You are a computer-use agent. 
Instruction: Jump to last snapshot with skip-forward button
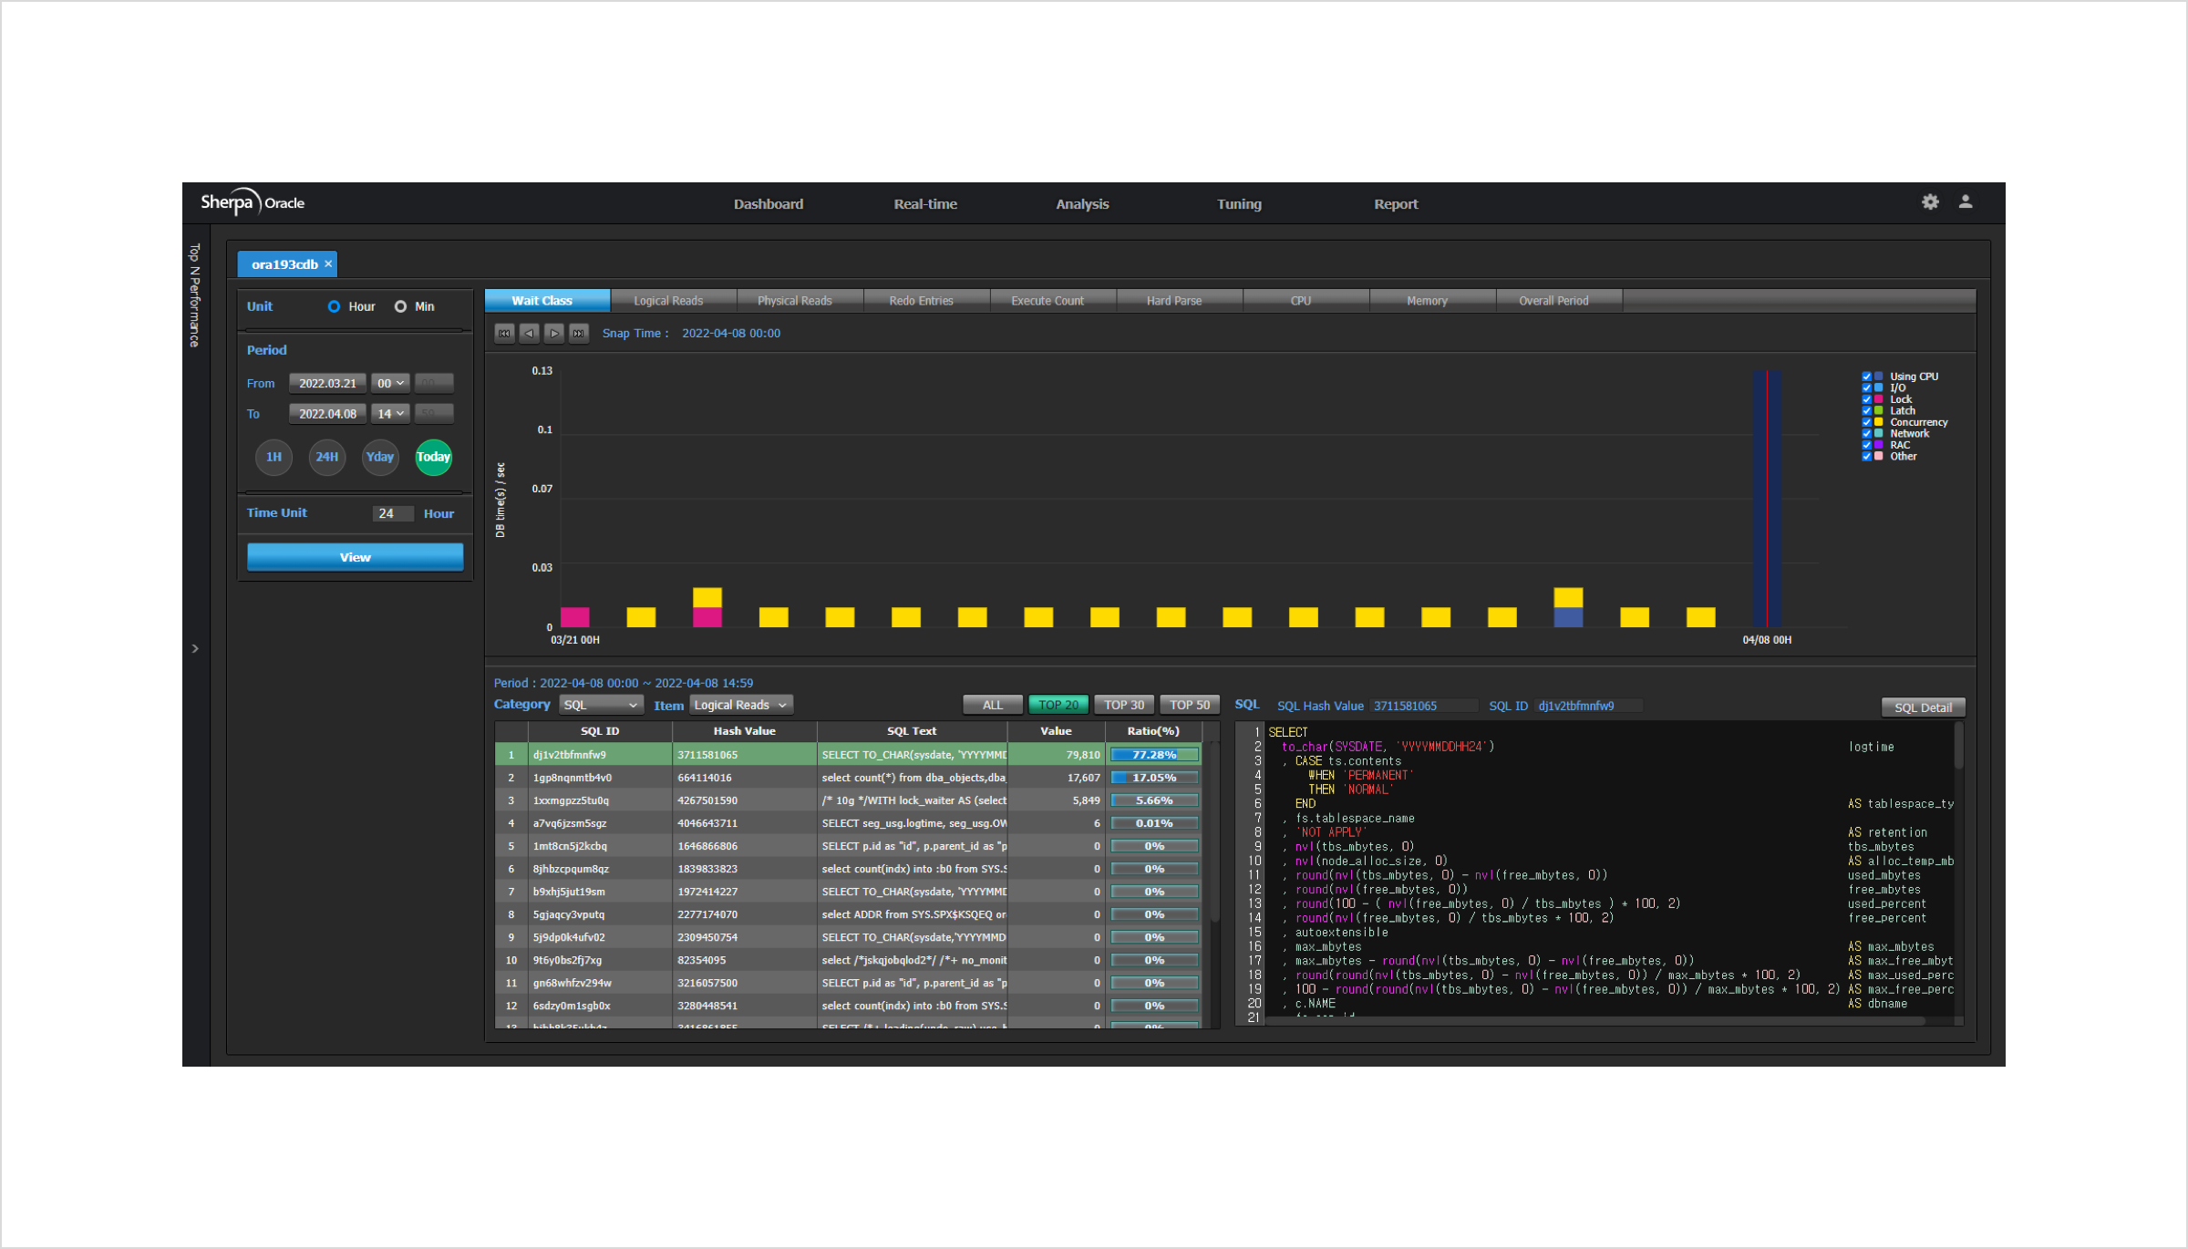[x=578, y=334]
